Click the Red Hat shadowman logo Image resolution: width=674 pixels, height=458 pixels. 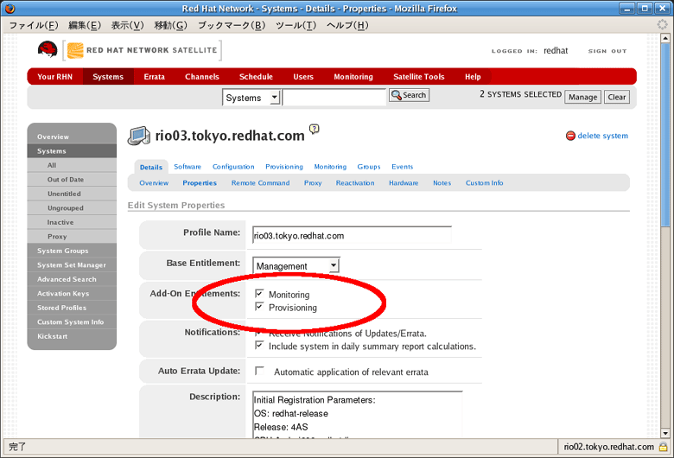click(x=48, y=49)
